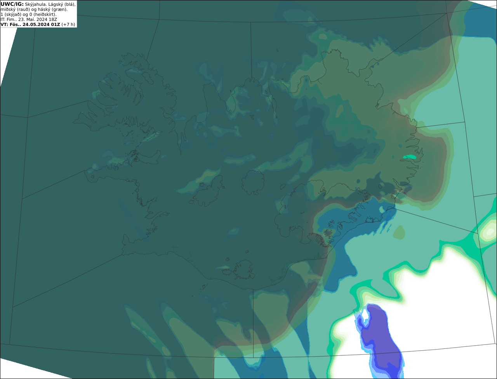Click the legend line 'miðský (rauð) og háský (græn).'

point(34,9)
